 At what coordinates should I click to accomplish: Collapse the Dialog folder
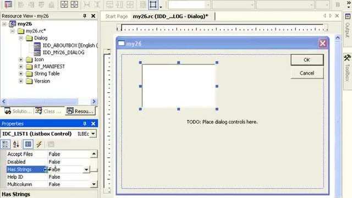21,38
